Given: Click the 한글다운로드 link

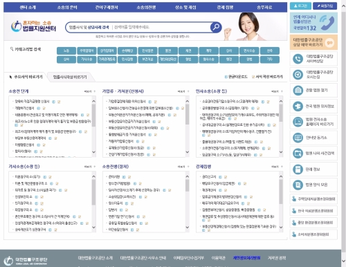Looking at the screenshot, I should (236, 77).
